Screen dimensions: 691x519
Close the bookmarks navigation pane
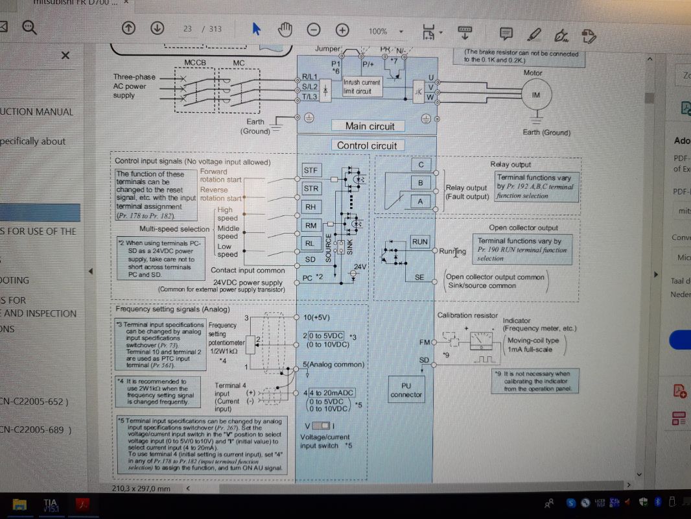coord(65,55)
